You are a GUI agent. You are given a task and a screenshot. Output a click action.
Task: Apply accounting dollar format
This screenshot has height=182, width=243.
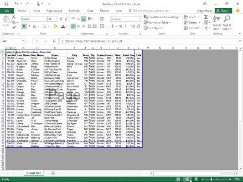113,26
